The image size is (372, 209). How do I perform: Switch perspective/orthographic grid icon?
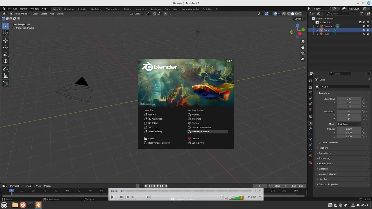click(x=303, y=59)
